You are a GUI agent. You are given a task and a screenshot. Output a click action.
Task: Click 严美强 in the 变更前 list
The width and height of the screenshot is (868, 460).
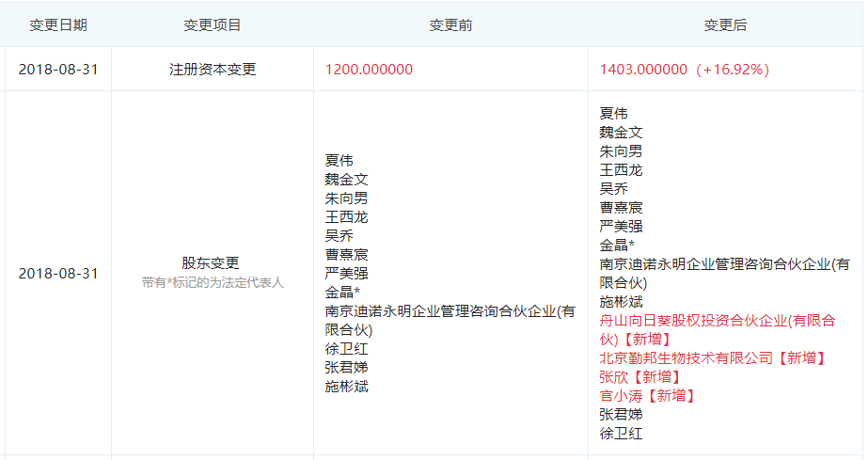pos(346,274)
